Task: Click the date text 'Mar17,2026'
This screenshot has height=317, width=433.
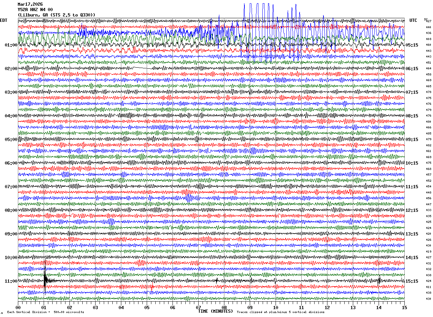Action: click(x=30, y=4)
